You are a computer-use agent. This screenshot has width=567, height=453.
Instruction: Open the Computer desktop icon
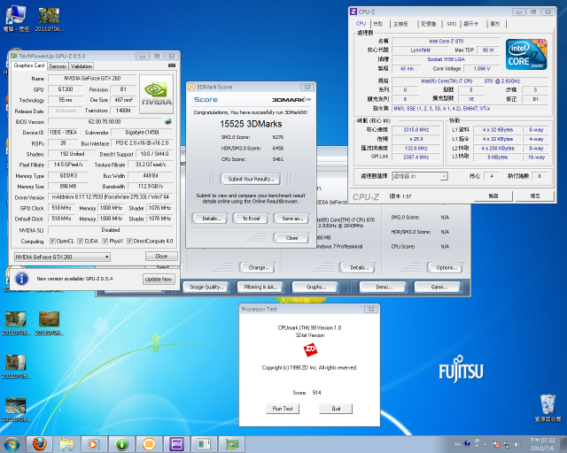[x=16, y=19]
